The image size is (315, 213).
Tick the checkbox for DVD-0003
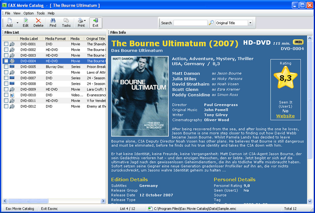(x=6, y=55)
